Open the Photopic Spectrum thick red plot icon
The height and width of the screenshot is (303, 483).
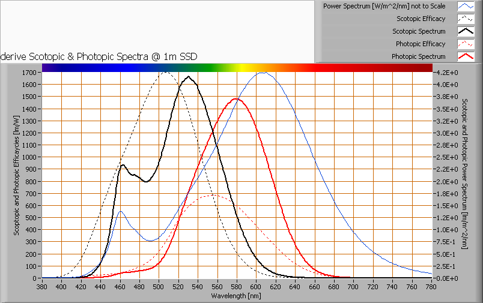(x=466, y=56)
